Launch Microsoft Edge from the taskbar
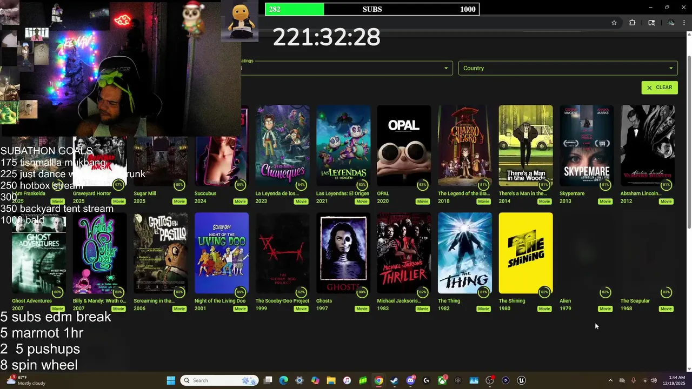Screen dimensions: 692x389 click(x=283, y=380)
